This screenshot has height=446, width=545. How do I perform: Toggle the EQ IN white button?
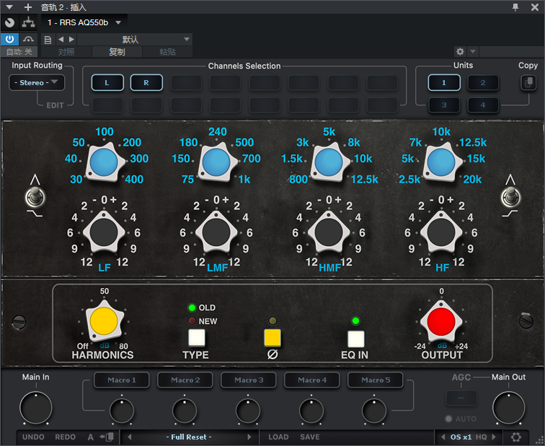pos(356,339)
